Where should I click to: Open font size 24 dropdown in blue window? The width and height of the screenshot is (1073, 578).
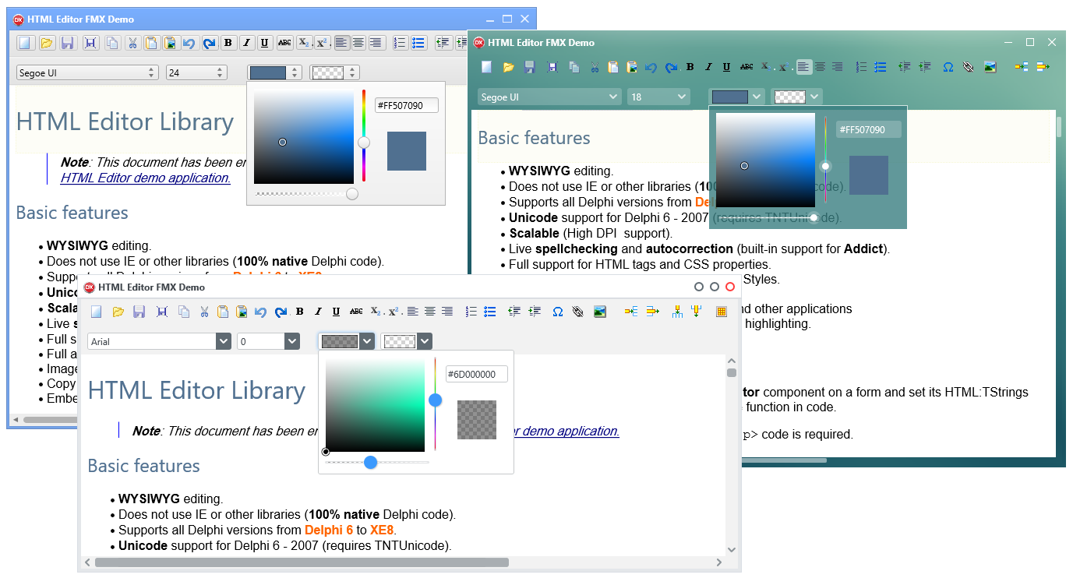(x=196, y=72)
